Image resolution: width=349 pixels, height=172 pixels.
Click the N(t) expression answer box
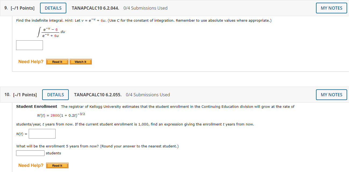[42, 133]
